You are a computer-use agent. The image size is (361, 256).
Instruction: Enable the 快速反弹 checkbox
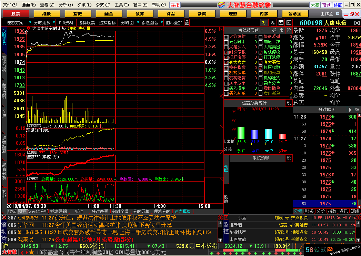261,37
